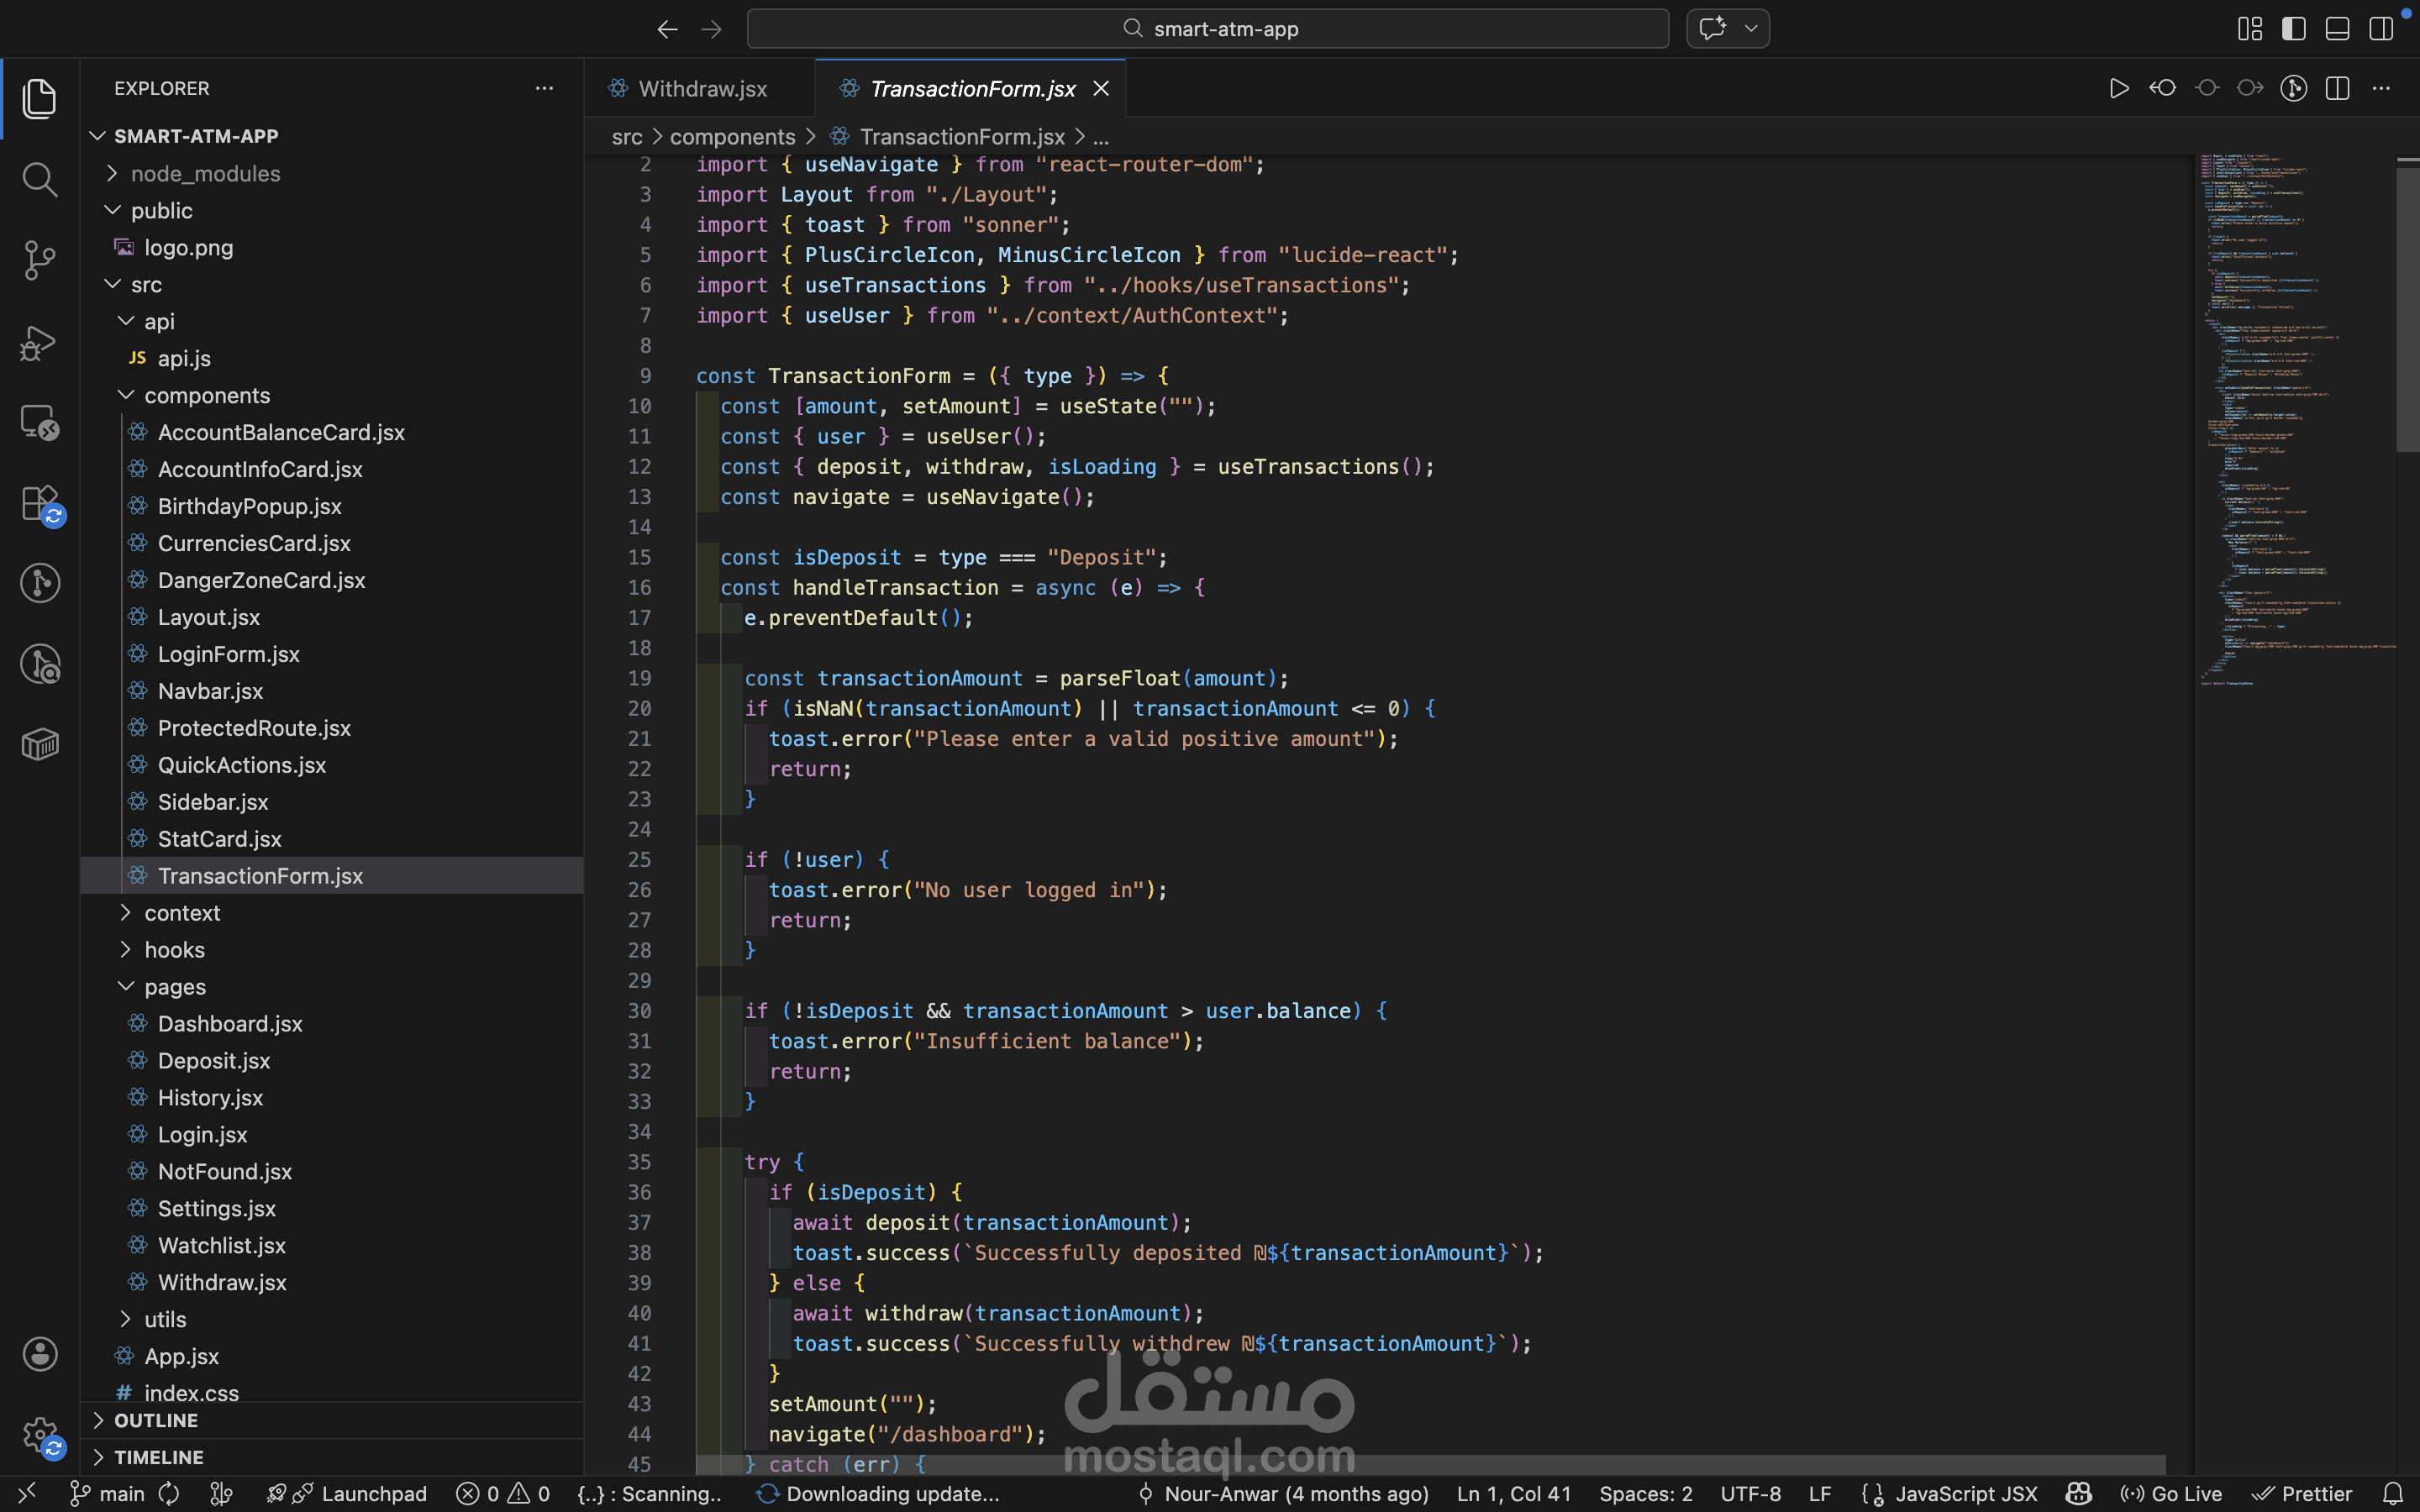
Task: Open Dashboard.jsx from the explorer
Action: [x=229, y=1023]
